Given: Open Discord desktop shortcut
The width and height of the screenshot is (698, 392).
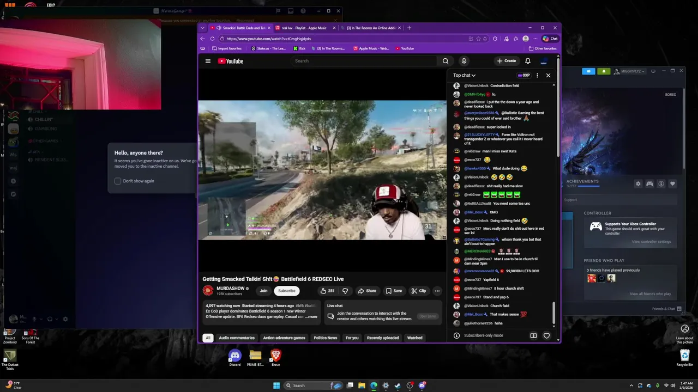Looking at the screenshot, I should [x=234, y=358].
